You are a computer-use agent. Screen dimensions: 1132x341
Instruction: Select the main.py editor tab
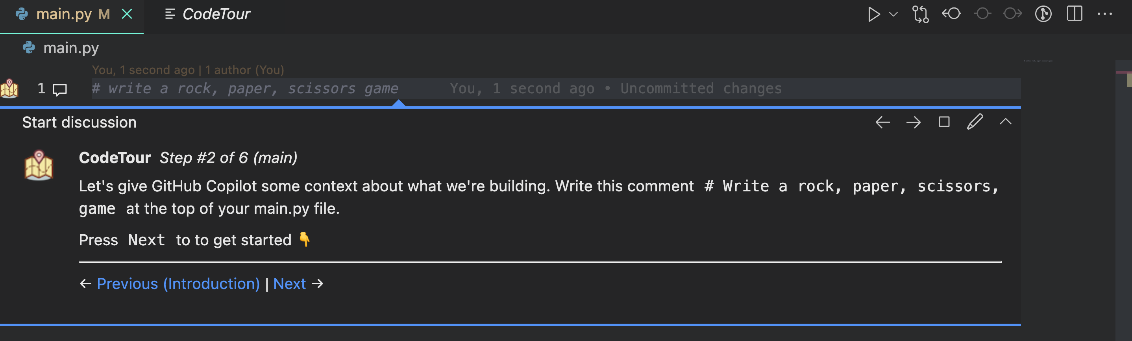coord(64,14)
